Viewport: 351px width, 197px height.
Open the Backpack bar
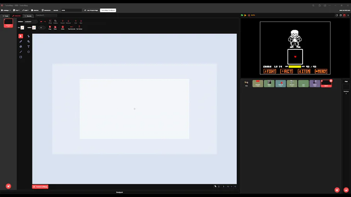coord(120,192)
